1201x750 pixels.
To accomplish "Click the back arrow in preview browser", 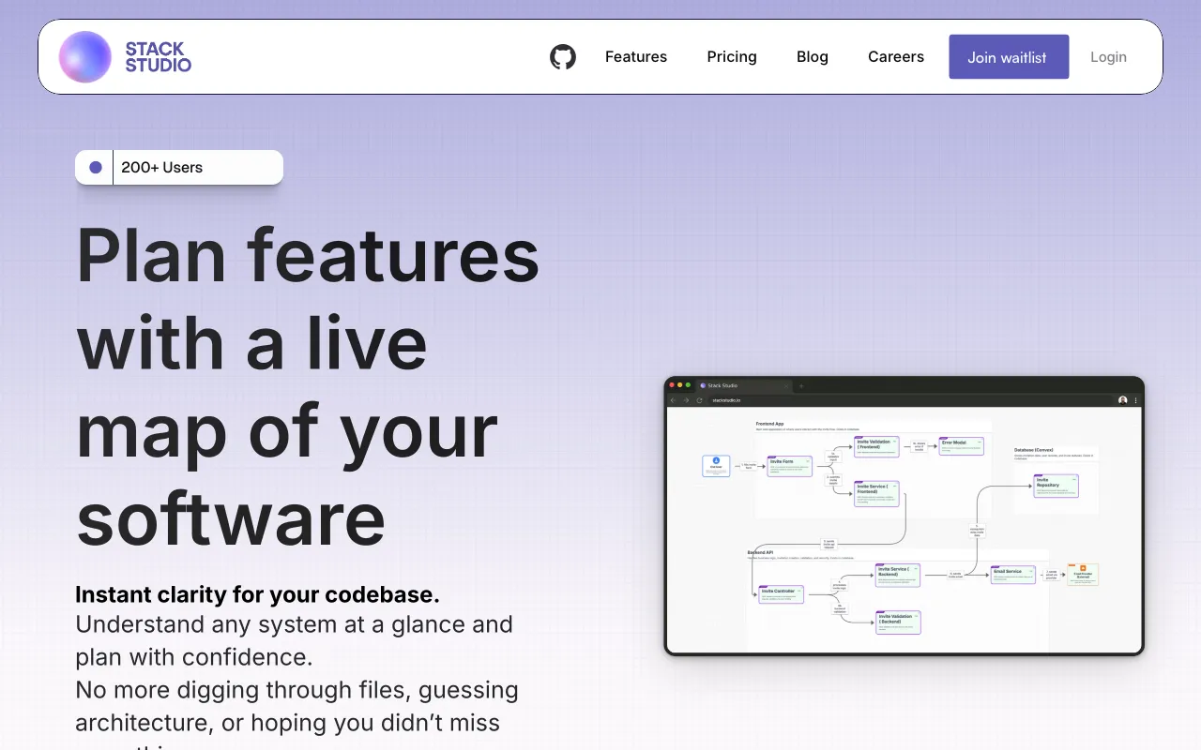I will tap(673, 400).
